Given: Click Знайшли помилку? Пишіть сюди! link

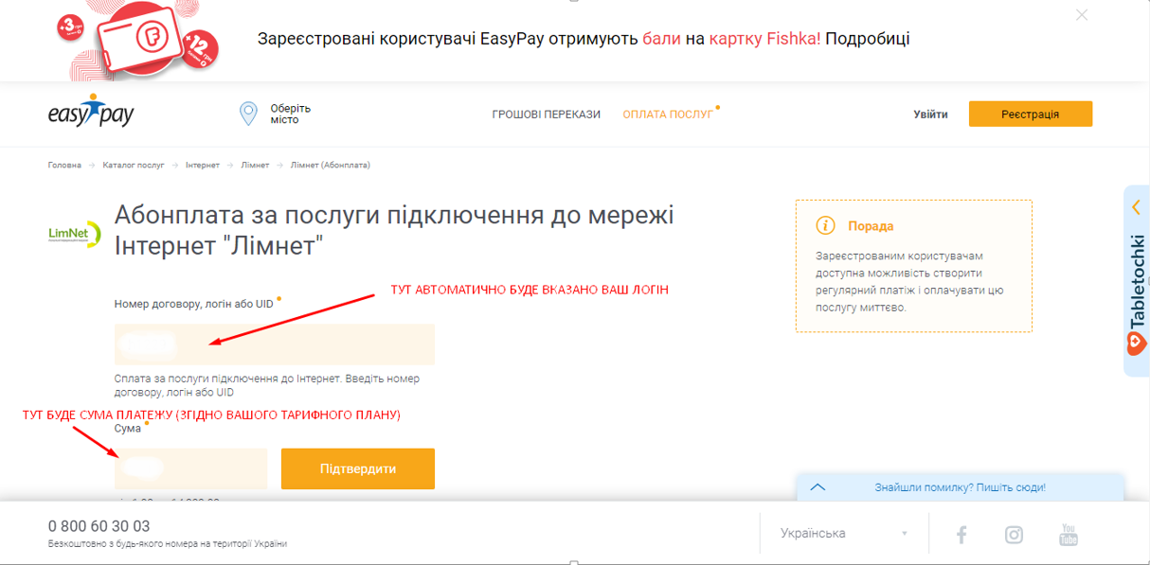Looking at the screenshot, I should tap(960, 487).
